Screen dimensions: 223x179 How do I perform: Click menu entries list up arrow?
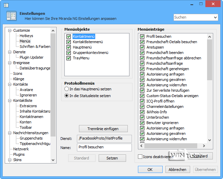click(209, 37)
